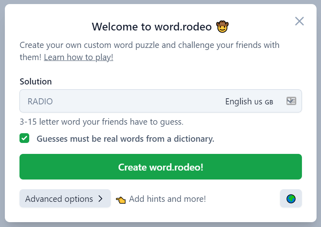
Task: Open the globe language icon button
Action: point(291,199)
